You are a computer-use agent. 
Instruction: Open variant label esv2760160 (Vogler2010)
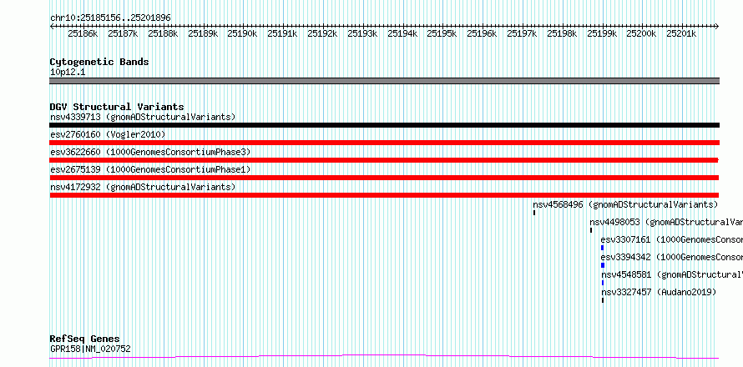pos(108,135)
